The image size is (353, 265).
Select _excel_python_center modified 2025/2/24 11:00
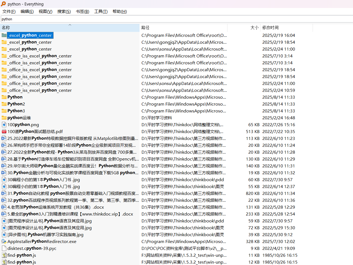click(29, 49)
